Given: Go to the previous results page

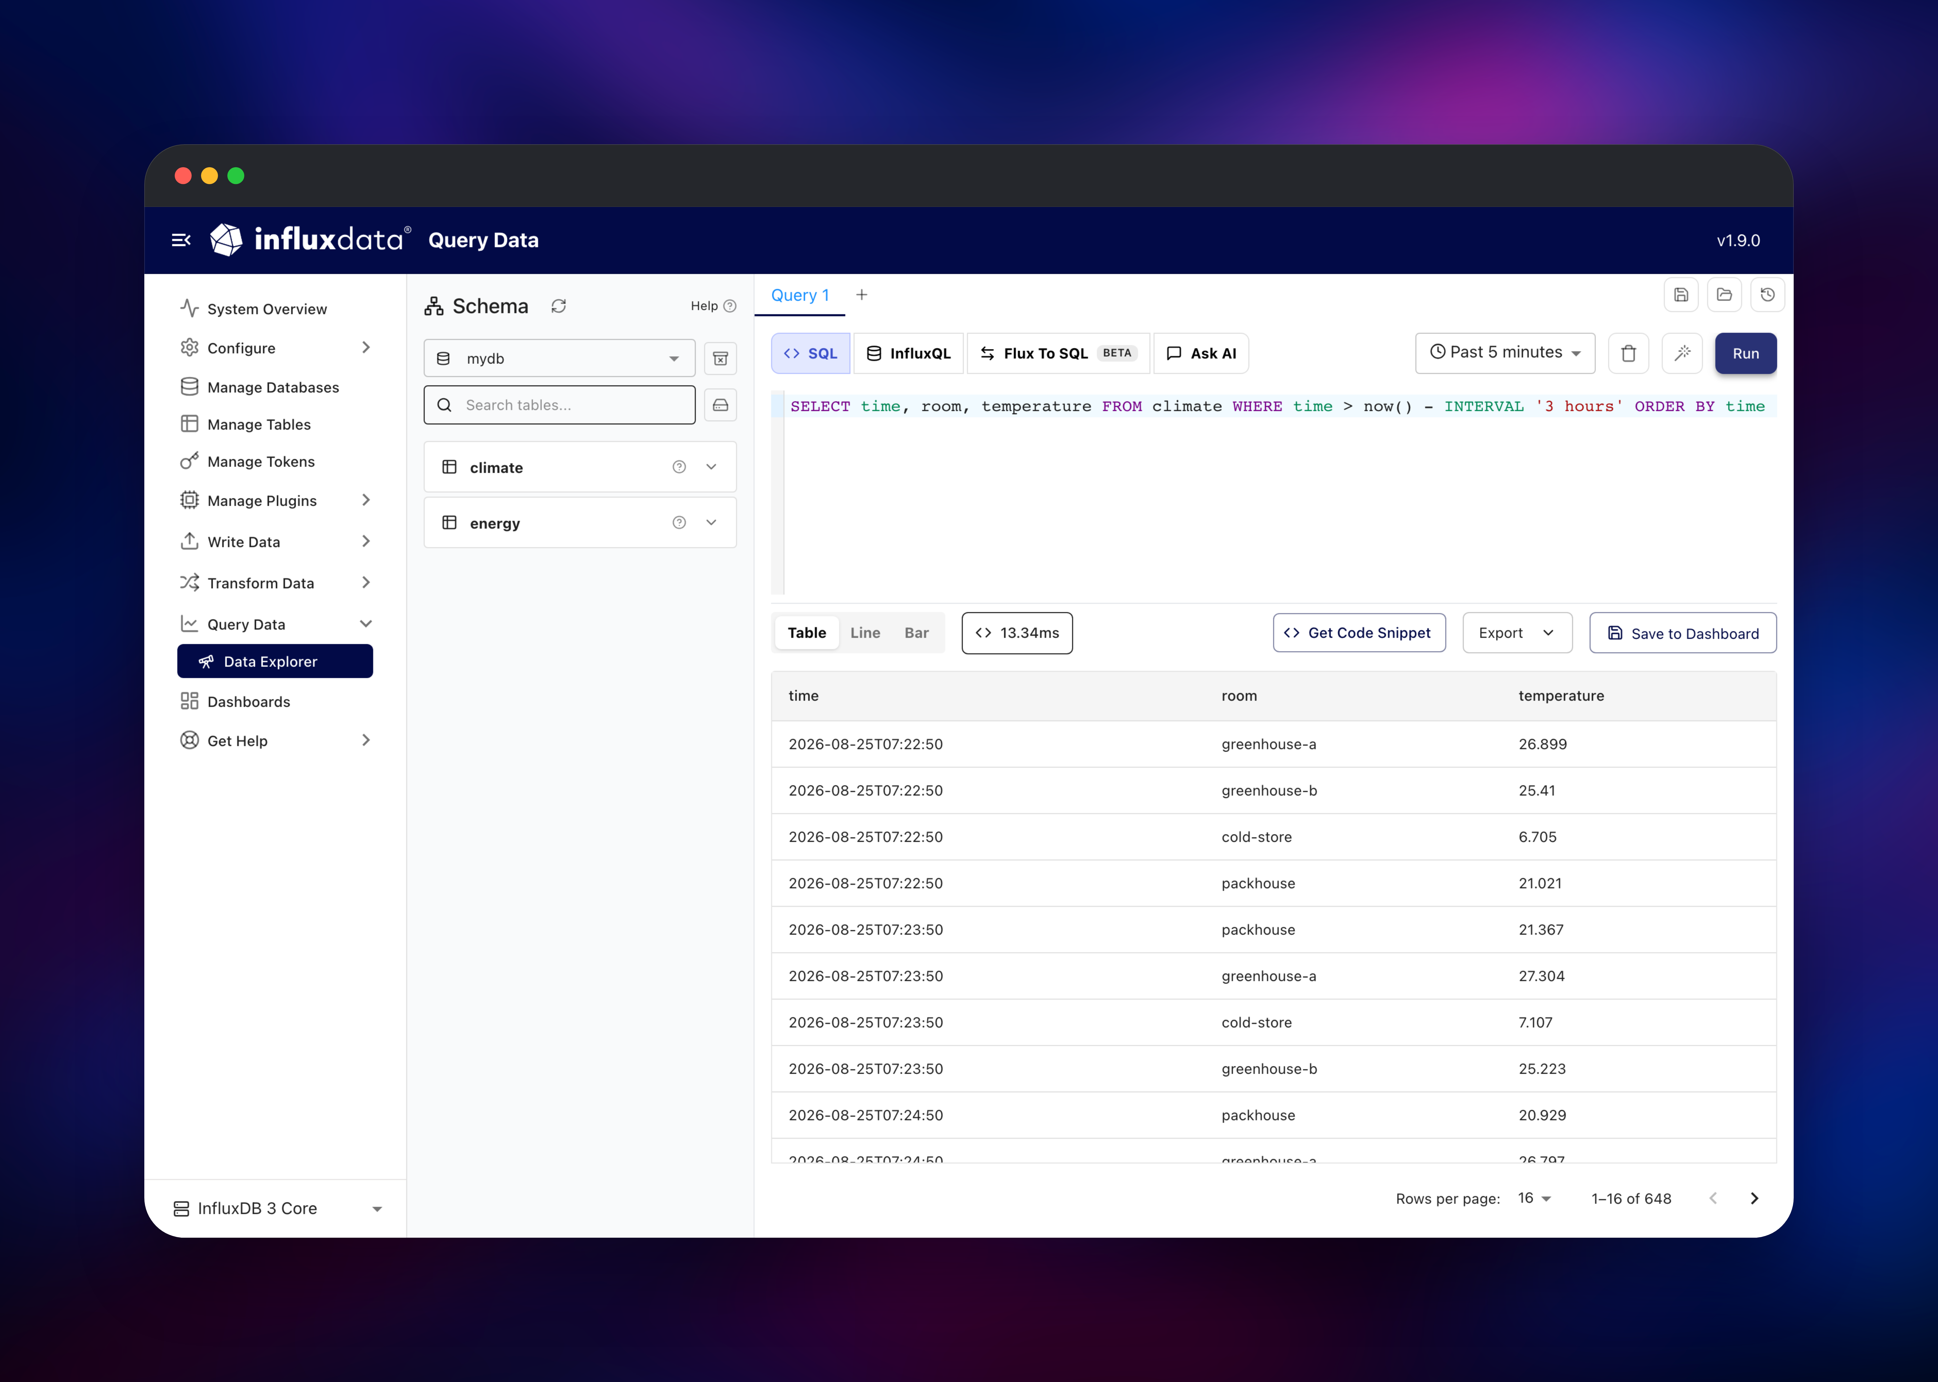Looking at the screenshot, I should tap(1713, 1198).
